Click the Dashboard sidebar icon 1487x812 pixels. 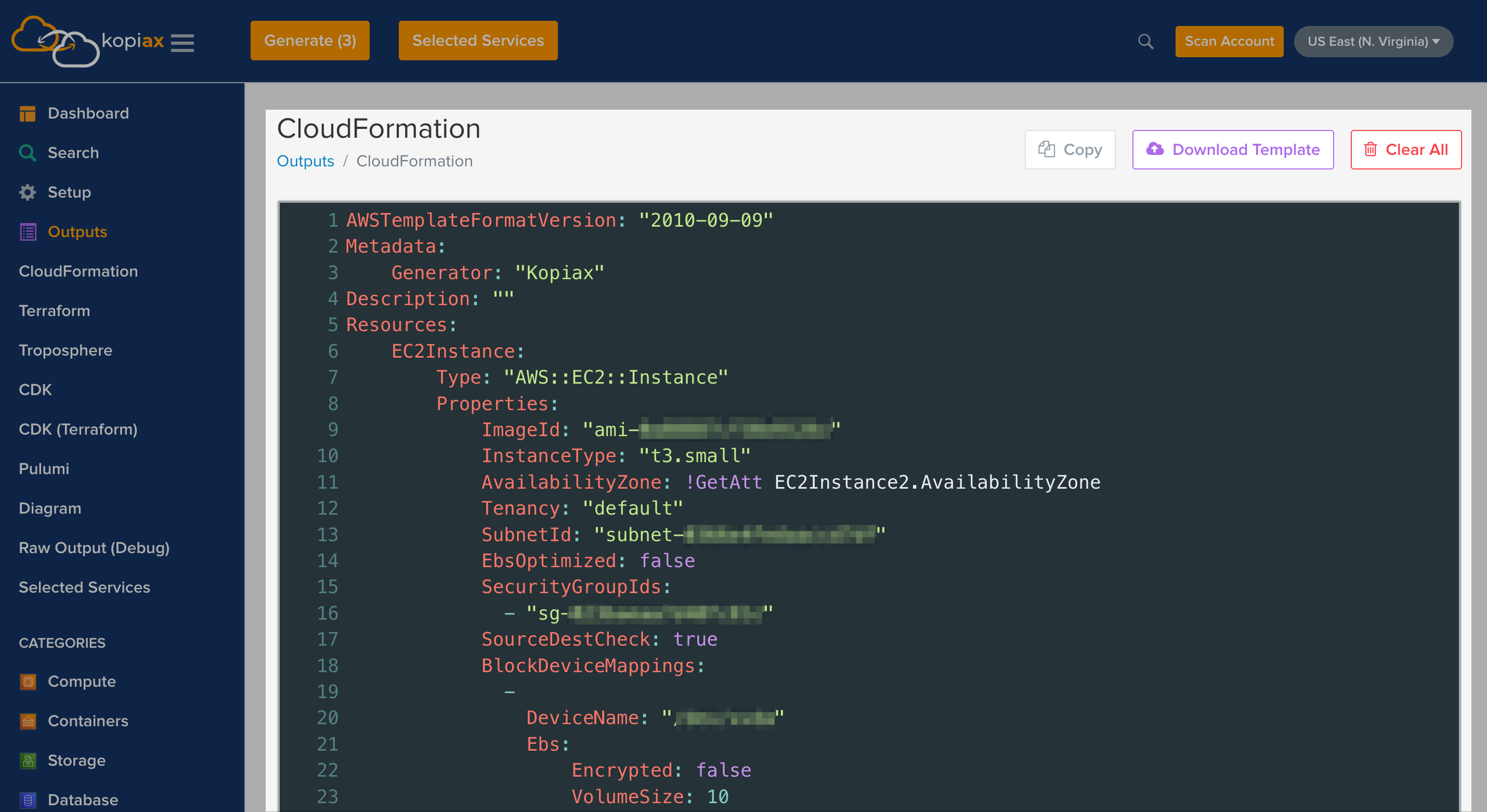27,114
